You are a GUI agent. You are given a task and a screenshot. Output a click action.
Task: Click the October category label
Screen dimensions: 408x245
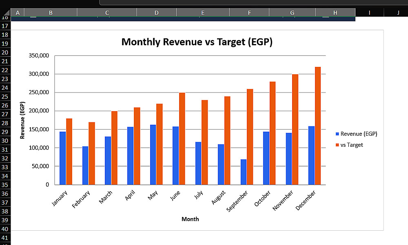262,199
